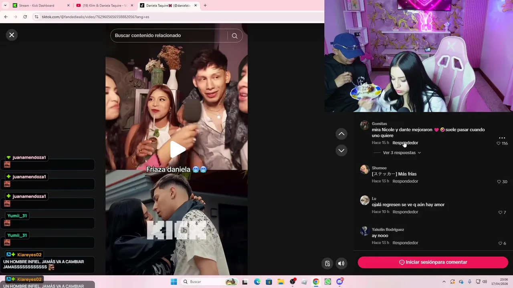Screen dimensions: 513x288
Task: Open the volume tray icon
Action: click(485, 282)
